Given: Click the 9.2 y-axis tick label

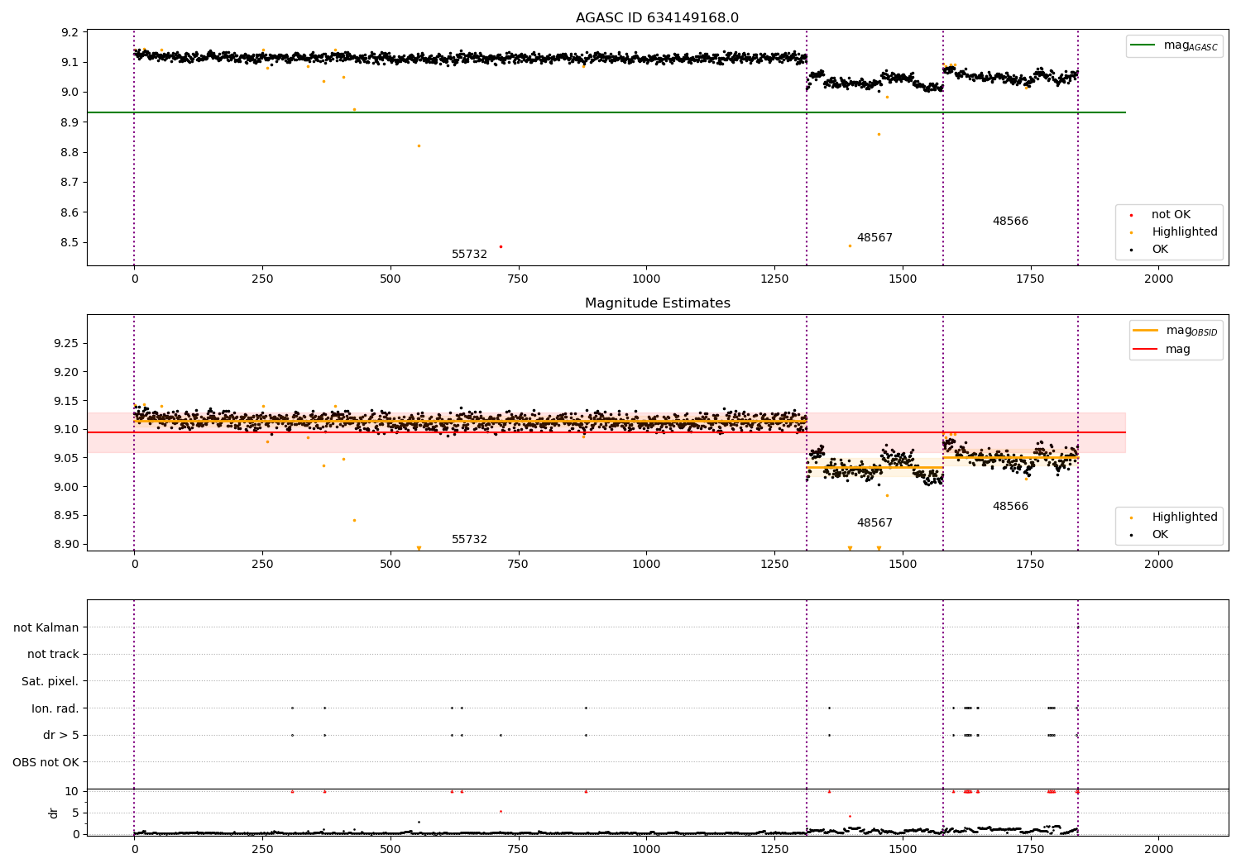Looking at the screenshot, I should point(71,32).
